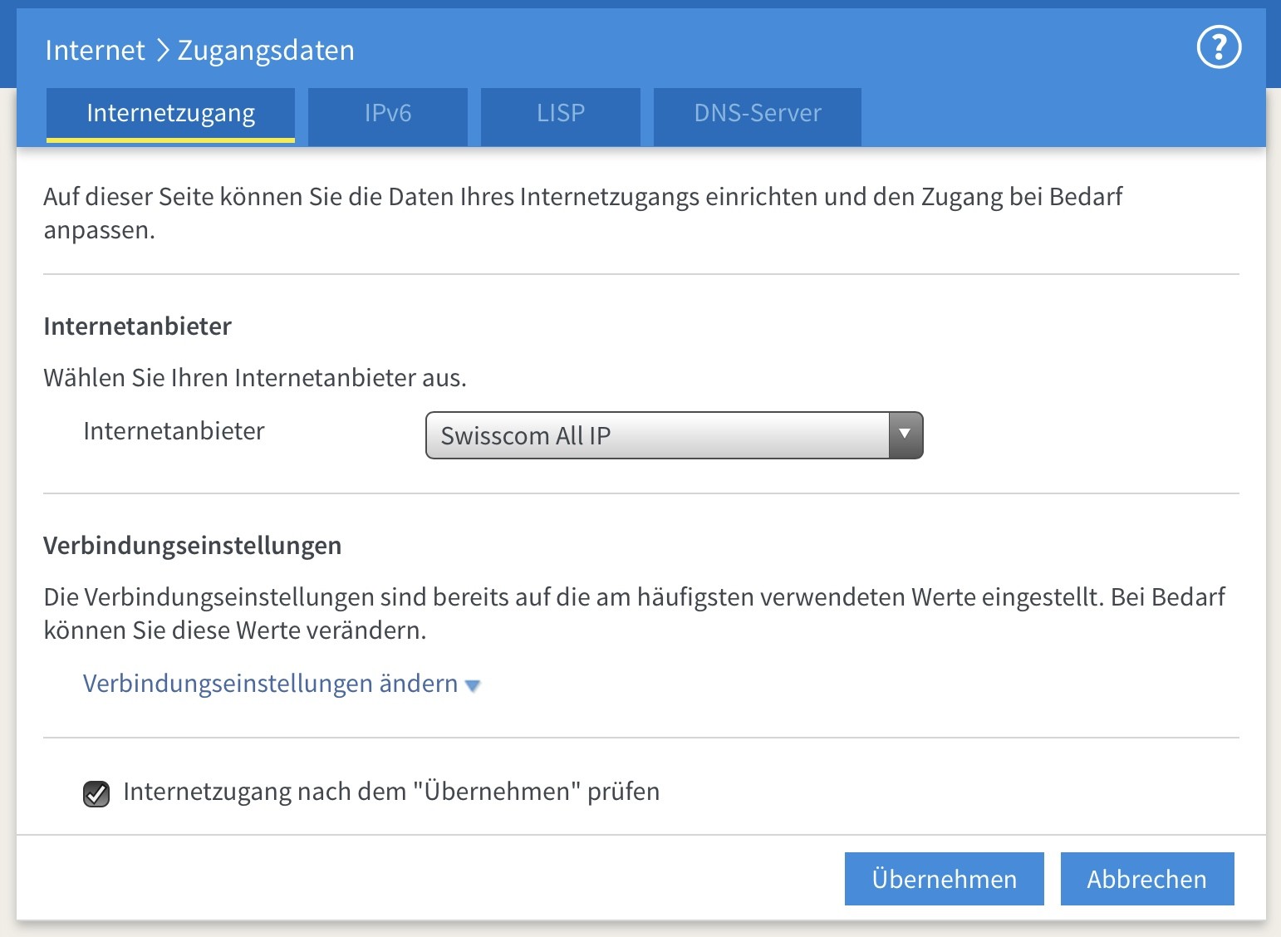1281x937 pixels.
Task: Click the arrow button of the Internetanbieter combo box
Action: [905, 435]
